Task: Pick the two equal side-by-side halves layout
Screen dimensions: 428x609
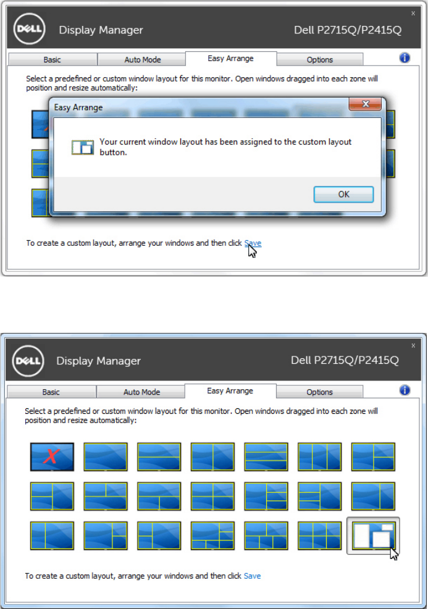Action: coord(213,457)
